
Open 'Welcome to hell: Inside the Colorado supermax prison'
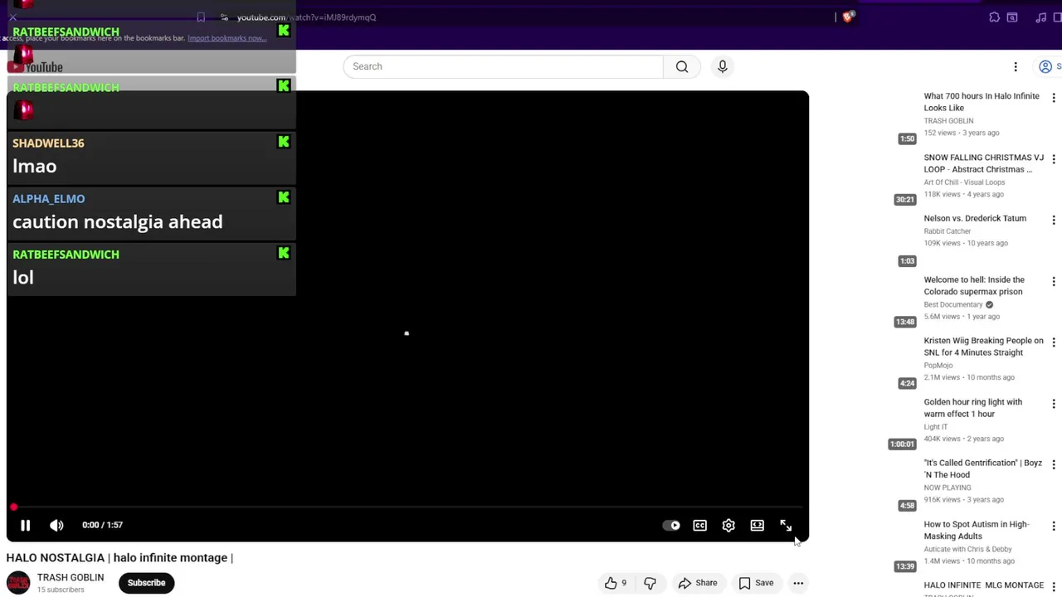tap(974, 285)
